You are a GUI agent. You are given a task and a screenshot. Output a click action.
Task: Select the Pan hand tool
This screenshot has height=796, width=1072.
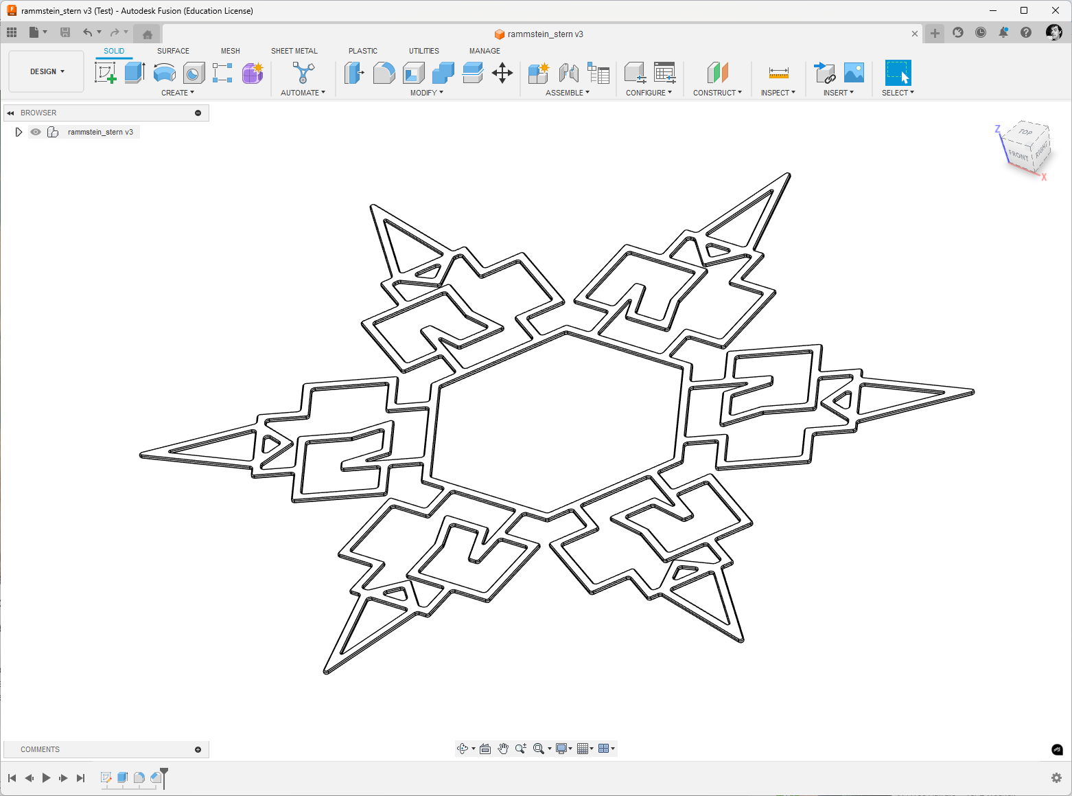click(503, 749)
